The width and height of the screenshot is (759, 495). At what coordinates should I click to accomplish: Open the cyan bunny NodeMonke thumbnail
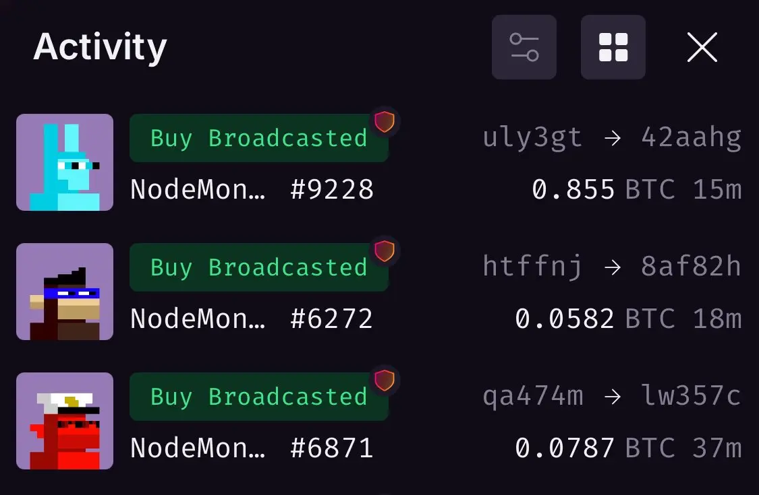pyautogui.click(x=65, y=162)
